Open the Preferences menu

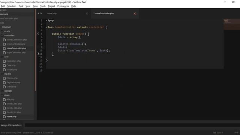[x=63, y=6]
